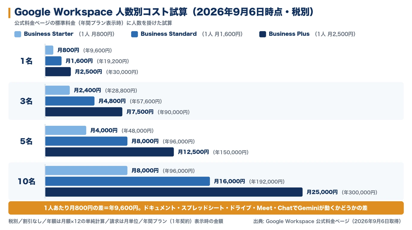Click the dark navy Business Plus legend swatch
Image resolution: width=412 pixels, height=230 pixels.
[x=263, y=34]
